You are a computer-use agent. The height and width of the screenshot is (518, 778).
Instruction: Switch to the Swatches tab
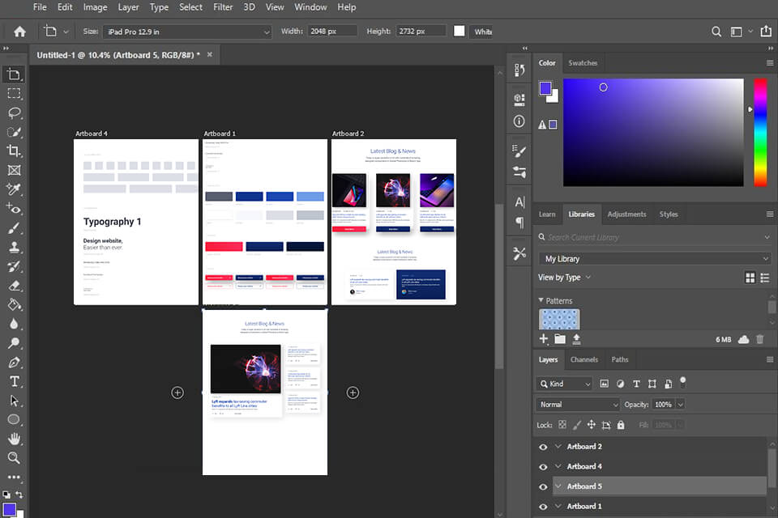pos(581,62)
